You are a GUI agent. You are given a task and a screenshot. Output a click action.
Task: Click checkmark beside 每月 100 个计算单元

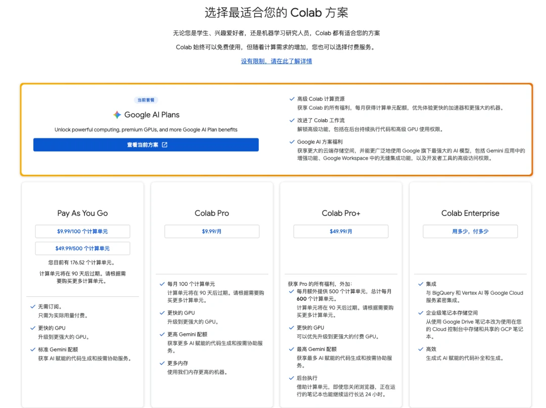(162, 284)
